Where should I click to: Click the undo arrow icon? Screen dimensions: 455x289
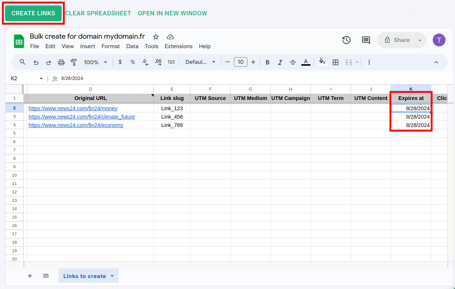pos(36,62)
